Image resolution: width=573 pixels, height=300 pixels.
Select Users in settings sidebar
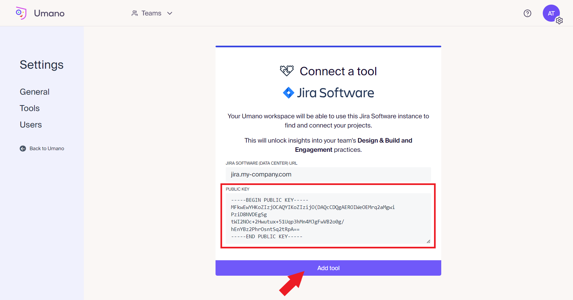(31, 125)
